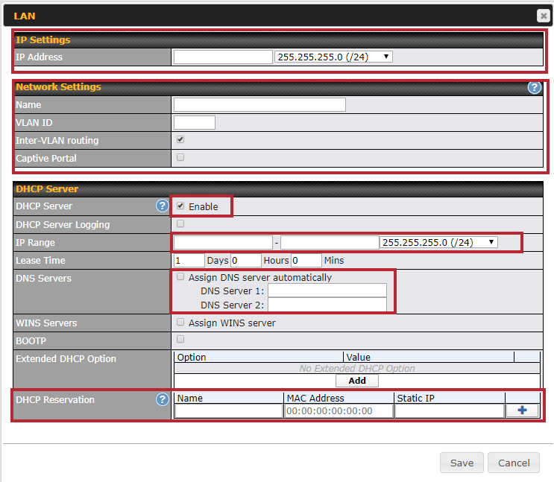Check Assign DNS server automatically
Viewport: 554px width, 482px height.
tap(180, 276)
